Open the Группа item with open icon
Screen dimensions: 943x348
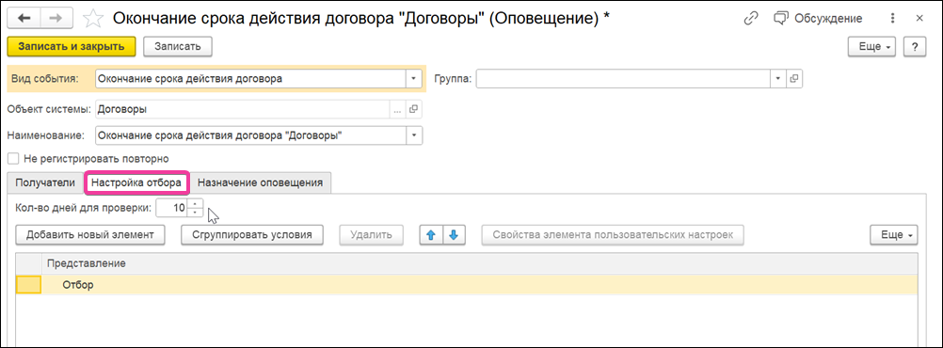coord(794,79)
